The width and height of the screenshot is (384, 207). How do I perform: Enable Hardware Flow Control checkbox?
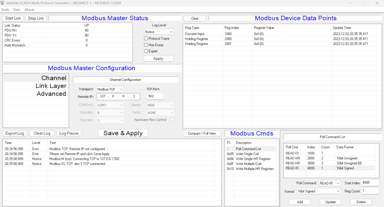tap(172, 120)
